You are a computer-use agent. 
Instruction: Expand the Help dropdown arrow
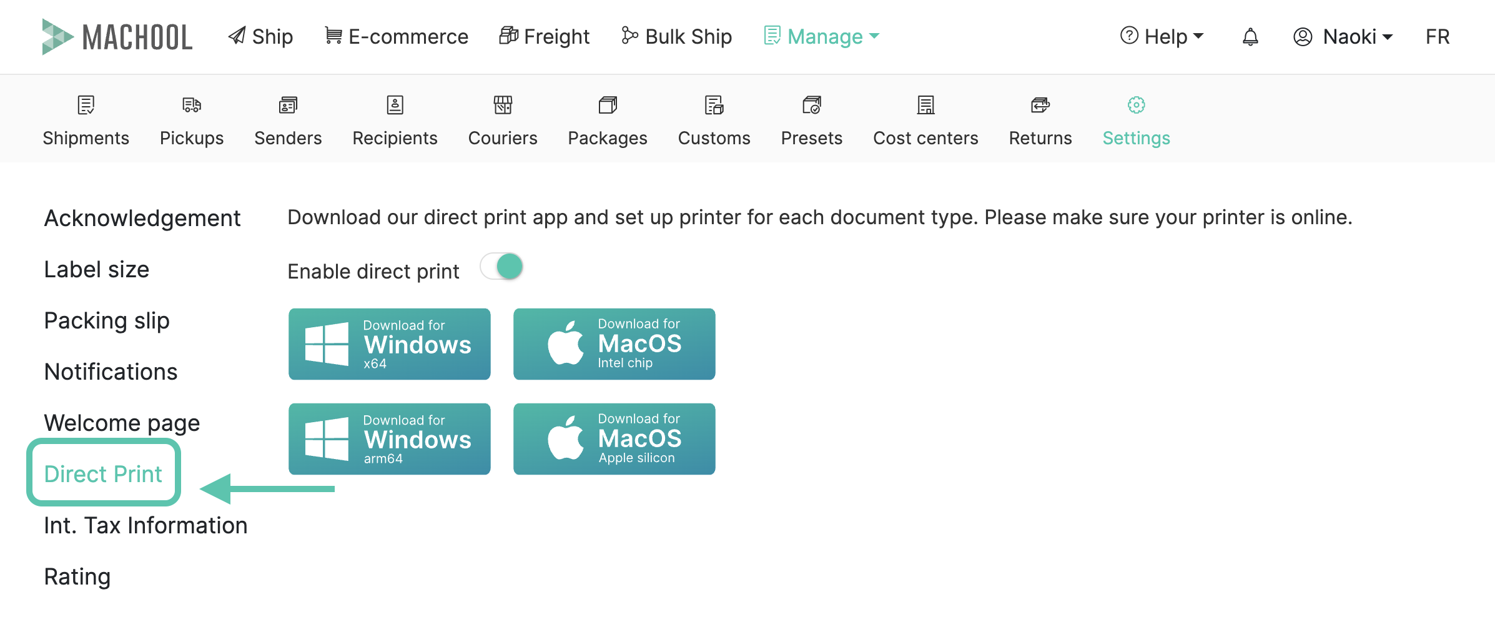pos(1198,36)
